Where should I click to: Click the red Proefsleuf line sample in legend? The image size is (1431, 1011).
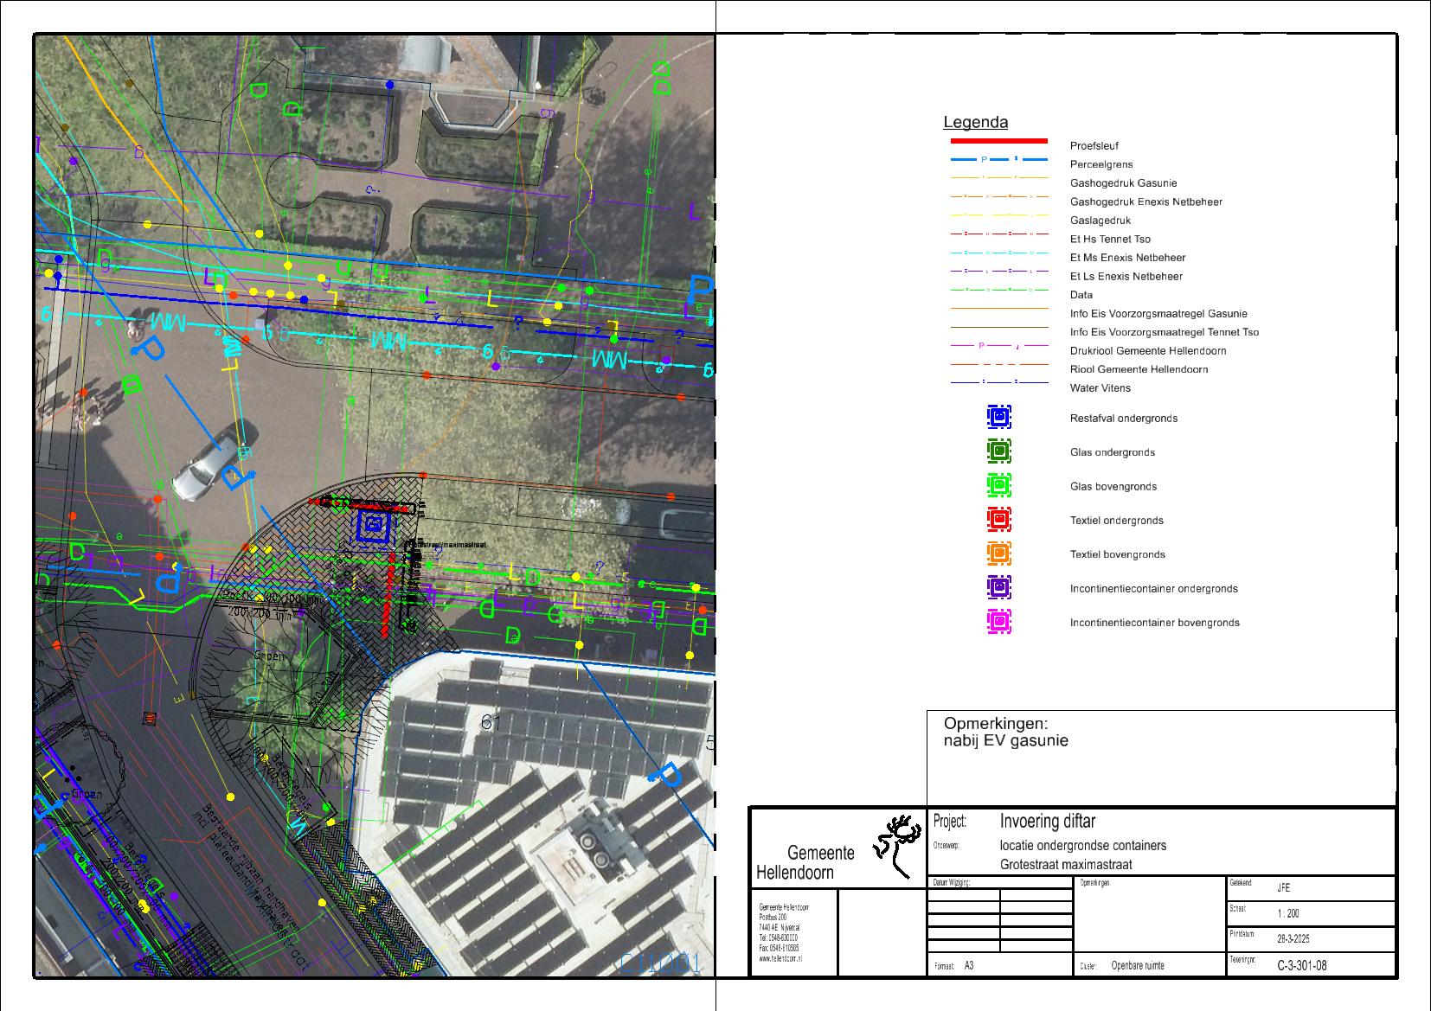998,141
